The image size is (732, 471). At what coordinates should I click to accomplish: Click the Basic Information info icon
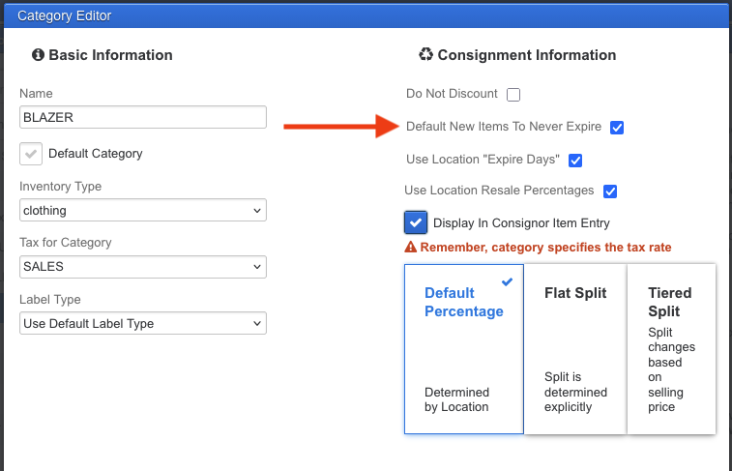click(x=38, y=55)
